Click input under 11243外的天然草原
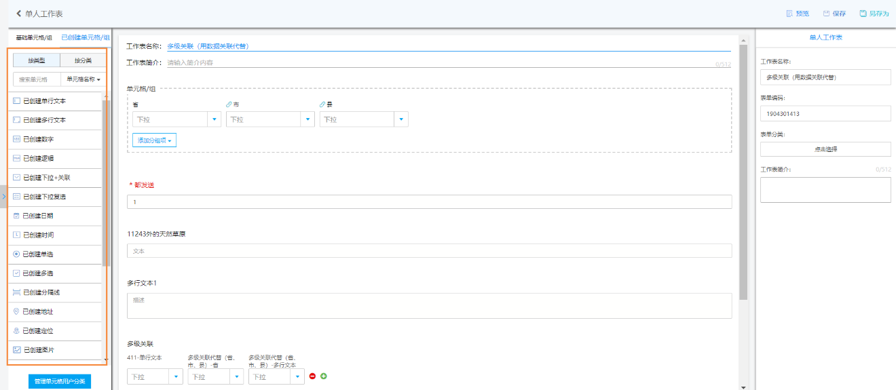Image resolution: width=896 pixels, height=390 pixels. (429, 251)
